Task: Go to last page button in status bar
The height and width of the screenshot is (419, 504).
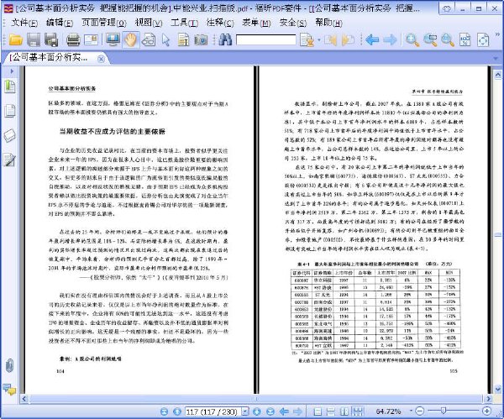Action: [x=270, y=411]
